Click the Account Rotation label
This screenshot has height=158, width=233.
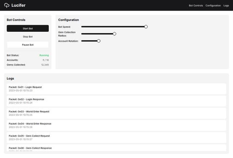[68, 41]
